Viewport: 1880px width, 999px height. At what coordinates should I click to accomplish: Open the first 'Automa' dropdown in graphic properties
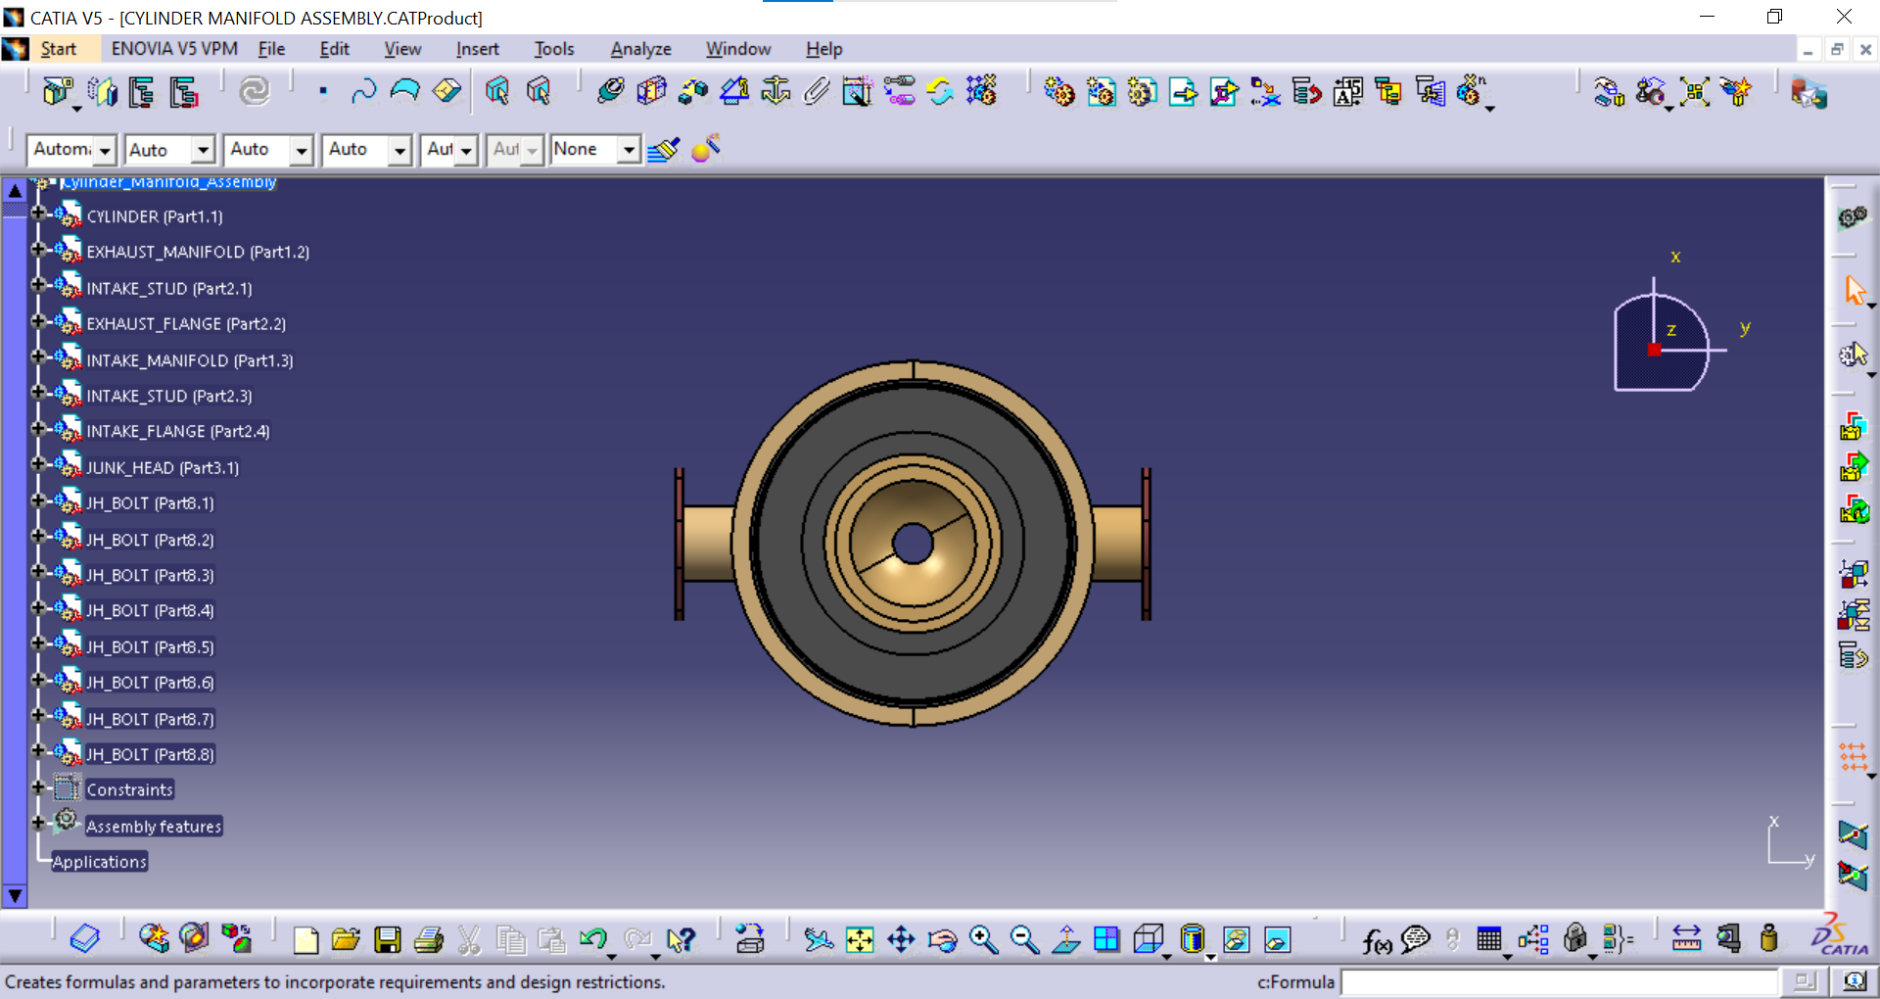(x=106, y=150)
